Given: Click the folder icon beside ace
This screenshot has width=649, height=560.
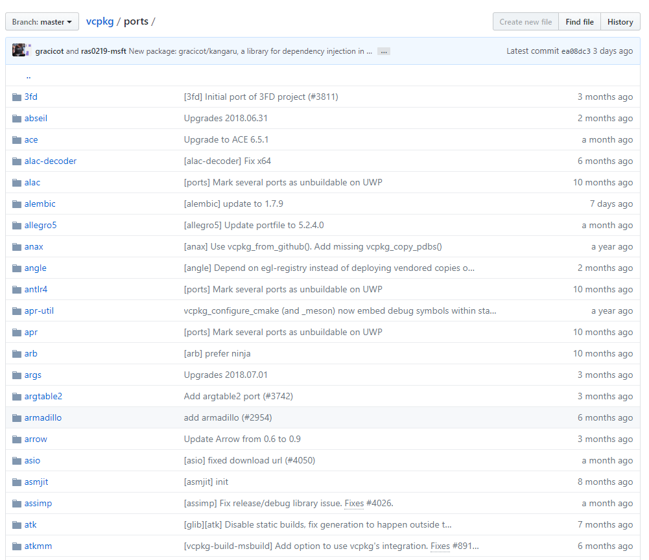Looking at the screenshot, I should click(17, 140).
